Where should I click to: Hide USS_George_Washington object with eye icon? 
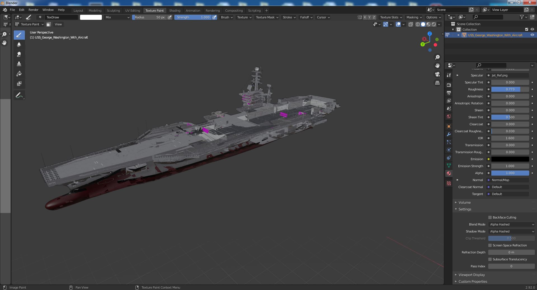[x=532, y=35]
